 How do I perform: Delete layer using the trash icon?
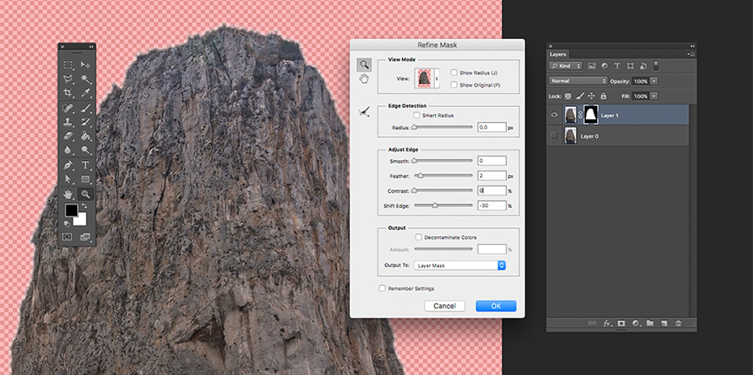point(679,324)
